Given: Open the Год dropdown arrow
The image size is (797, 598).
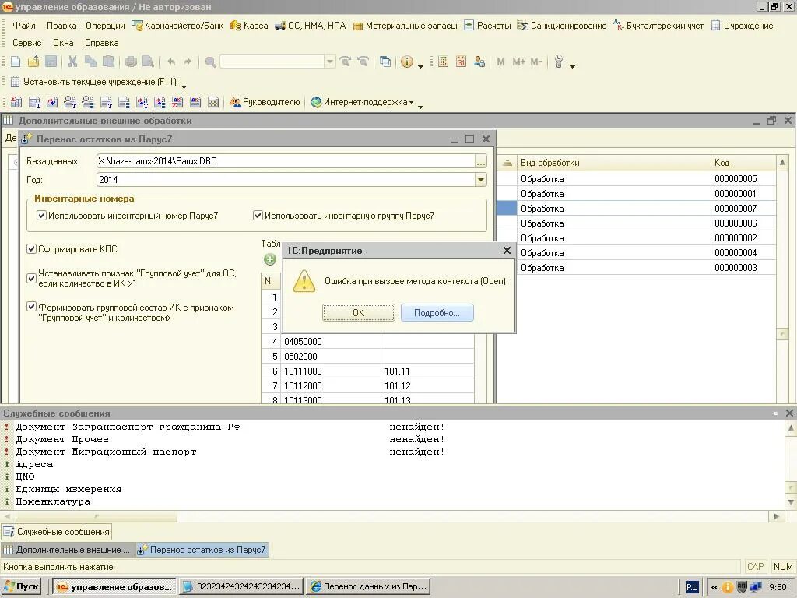Looking at the screenshot, I should [x=480, y=180].
